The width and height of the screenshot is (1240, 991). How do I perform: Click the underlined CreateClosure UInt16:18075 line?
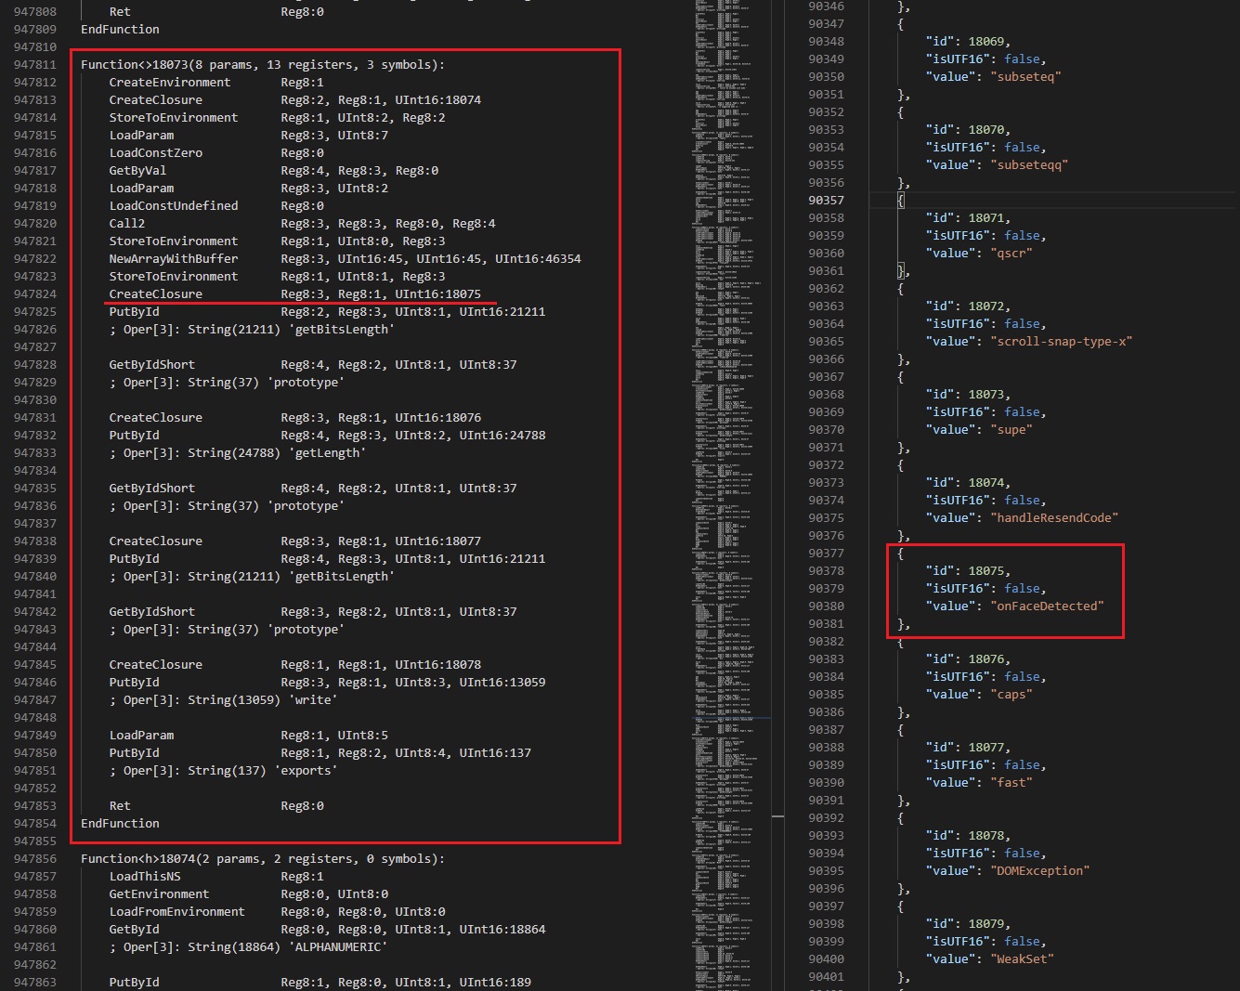295,294
